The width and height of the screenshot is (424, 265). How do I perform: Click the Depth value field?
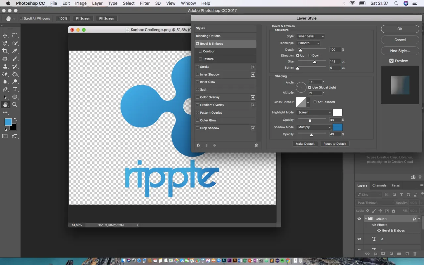pyautogui.click(x=335, y=50)
